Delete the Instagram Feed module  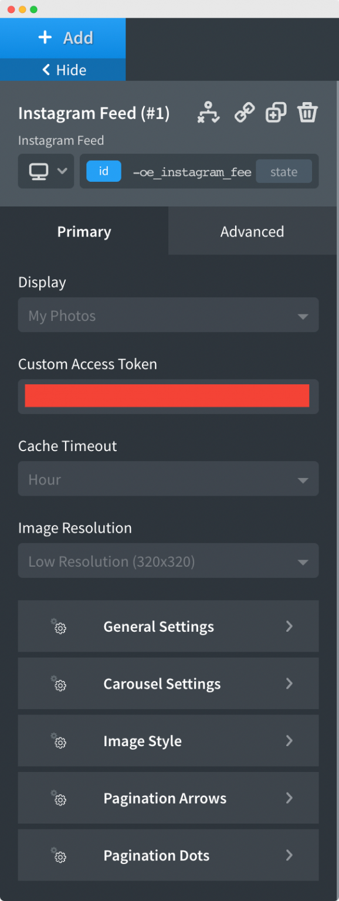pyautogui.click(x=307, y=113)
